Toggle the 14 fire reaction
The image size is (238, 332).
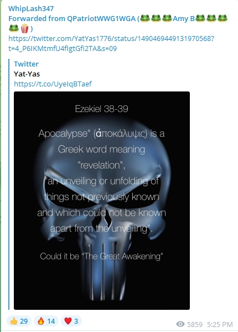click(x=46, y=321)
